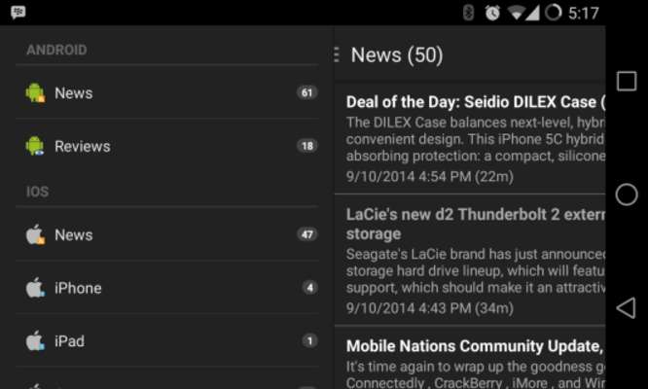This screenshot has height=389, width=648.
Task: Open the BBM notification icon in status bar
Action: tap(18, 13)
